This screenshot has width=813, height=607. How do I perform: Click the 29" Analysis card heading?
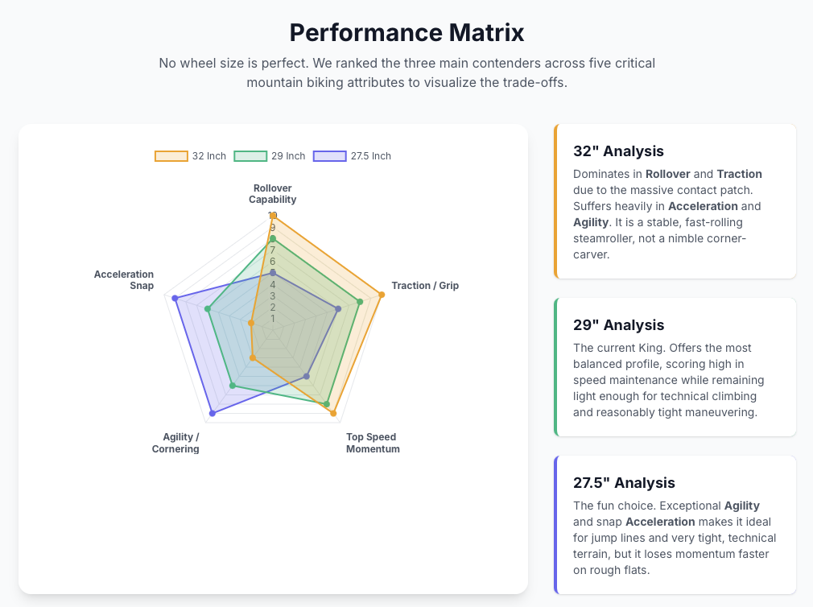618,325
